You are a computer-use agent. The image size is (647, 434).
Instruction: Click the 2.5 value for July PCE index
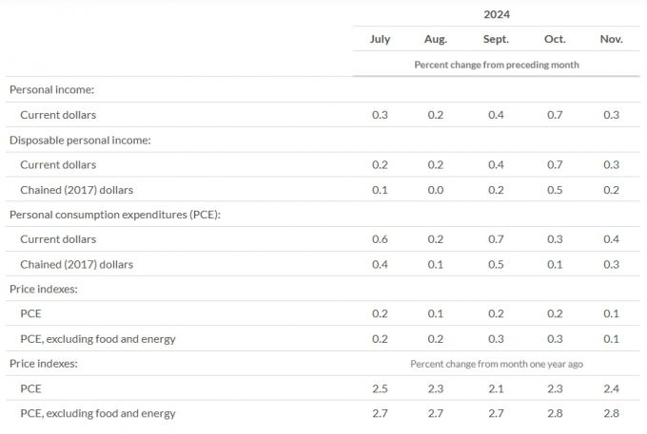379,388
